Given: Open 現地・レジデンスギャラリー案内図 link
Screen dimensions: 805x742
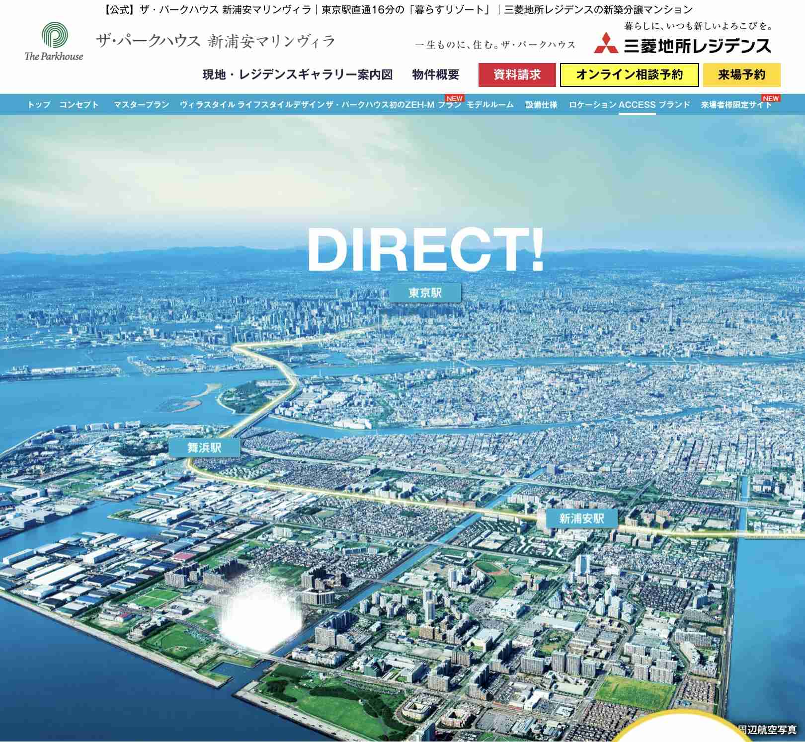Looking at the screenshot, I should click(x=298, y=75).
